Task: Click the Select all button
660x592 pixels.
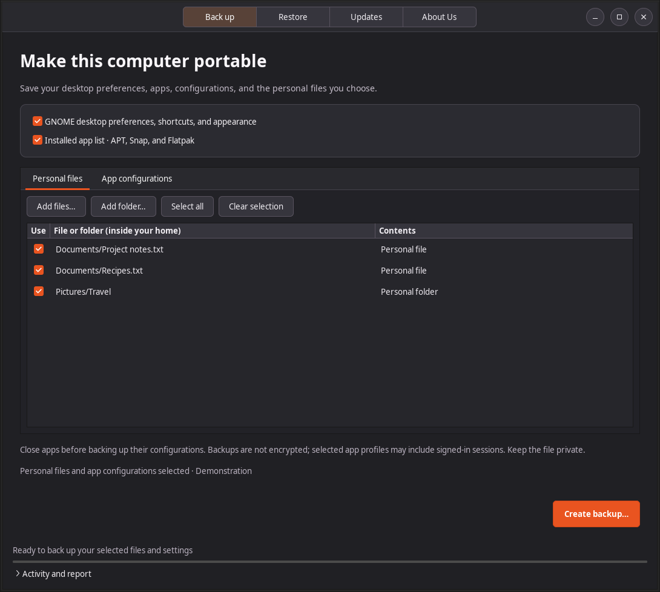Action: coord(187,206)
